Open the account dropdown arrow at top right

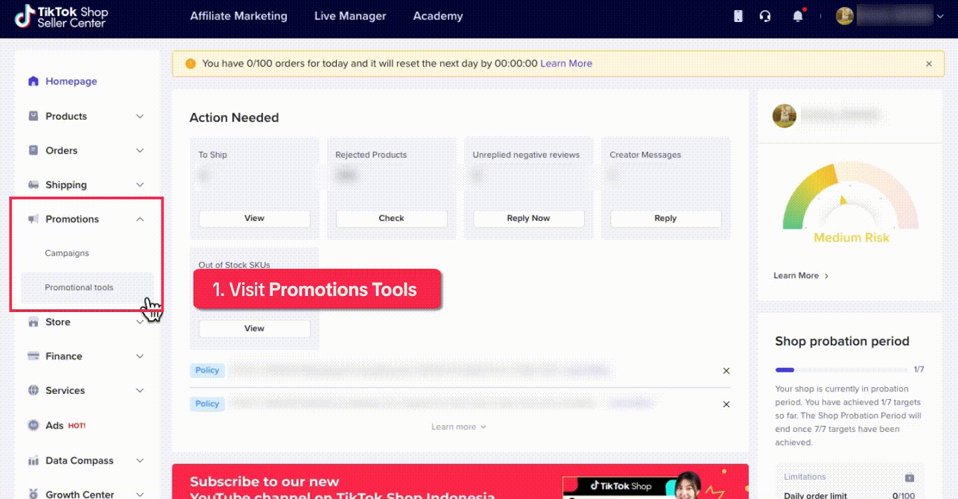point(941,15)
